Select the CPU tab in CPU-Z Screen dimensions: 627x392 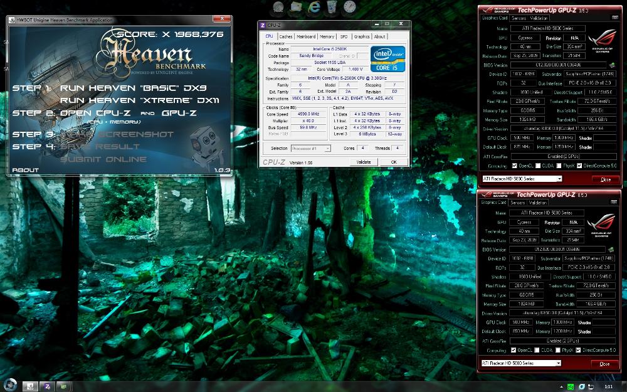(270, 36)
